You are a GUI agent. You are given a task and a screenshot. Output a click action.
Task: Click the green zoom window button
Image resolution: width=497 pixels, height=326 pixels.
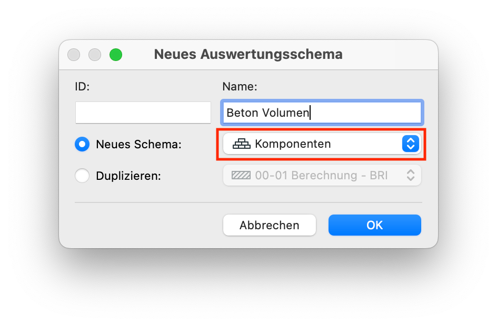coord(116,55)
